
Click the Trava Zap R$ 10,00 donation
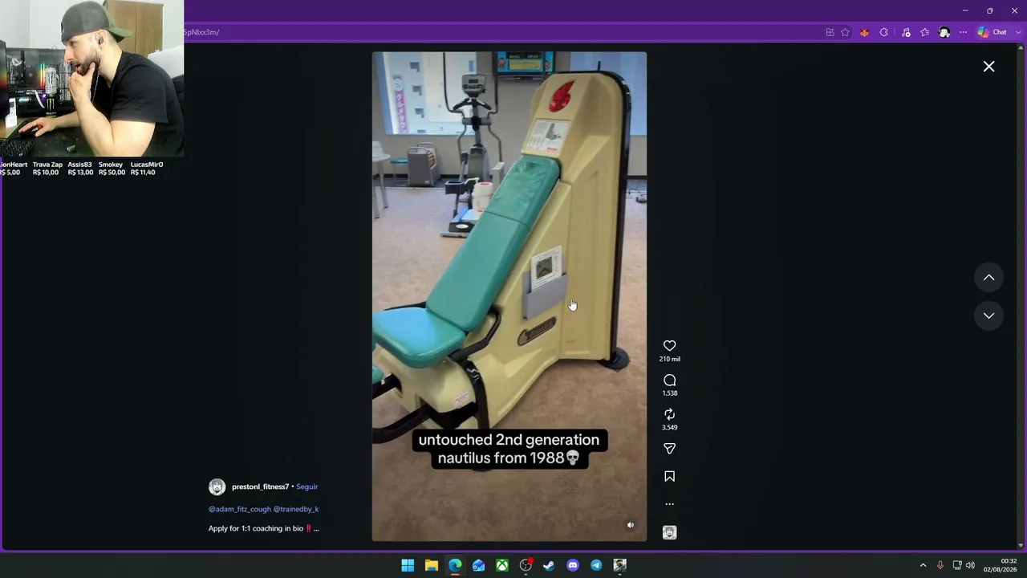click(47, 169)
